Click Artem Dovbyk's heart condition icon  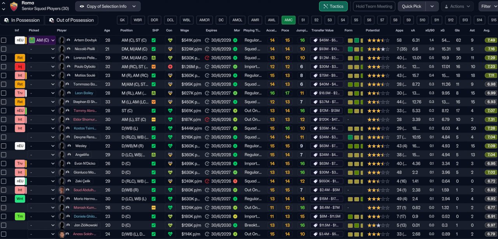pyautogui.click(x=169, y=40)
